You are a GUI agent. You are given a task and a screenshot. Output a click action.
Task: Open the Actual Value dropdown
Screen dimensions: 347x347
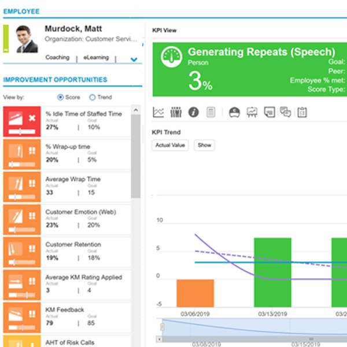(x=171, y=145)
